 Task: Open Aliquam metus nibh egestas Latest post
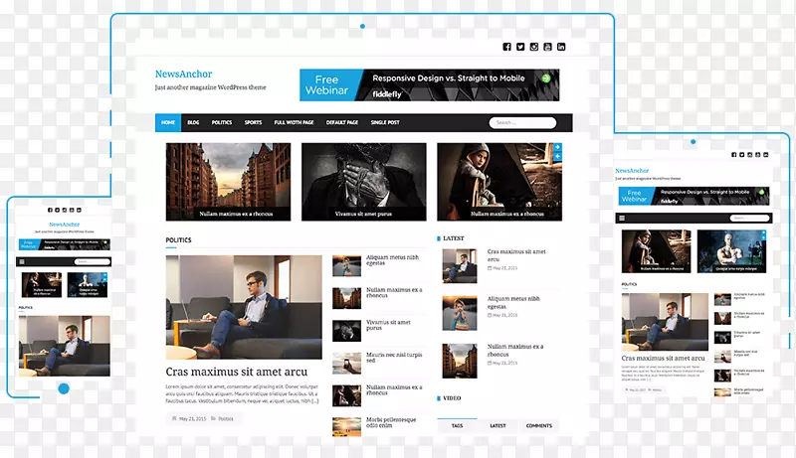click(x=513, y=302)
